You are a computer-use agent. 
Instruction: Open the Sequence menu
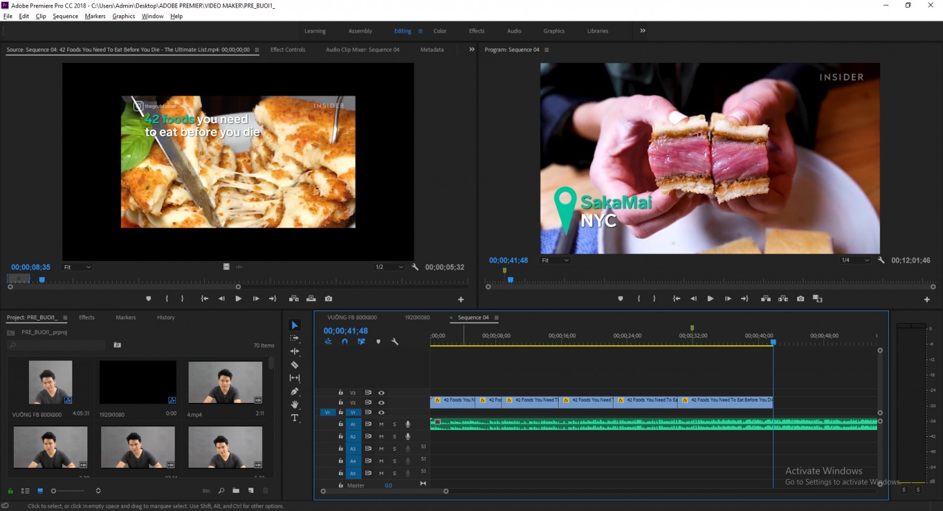pyautogui.click(x=65, y=16)
